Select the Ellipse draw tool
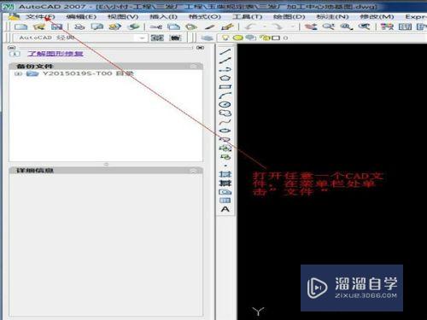427x320 pixels. 225,131
